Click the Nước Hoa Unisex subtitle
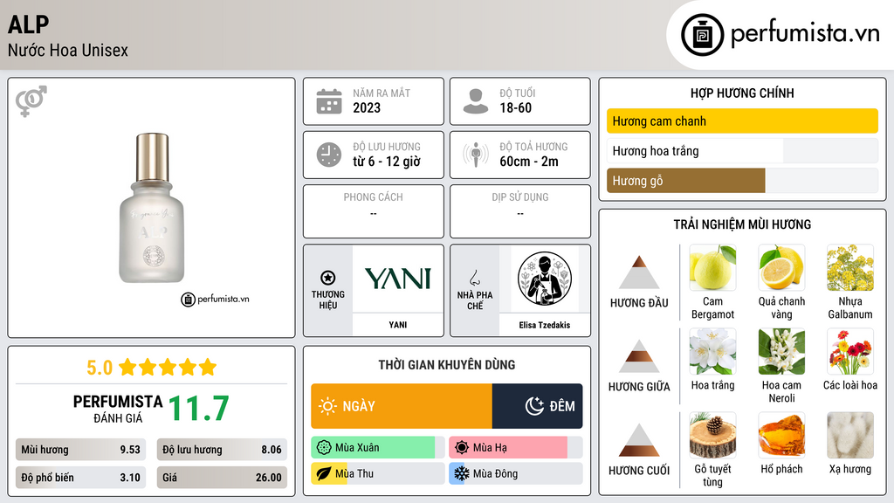The width and height of the screenshot is (894, 503). coord(68,50)
